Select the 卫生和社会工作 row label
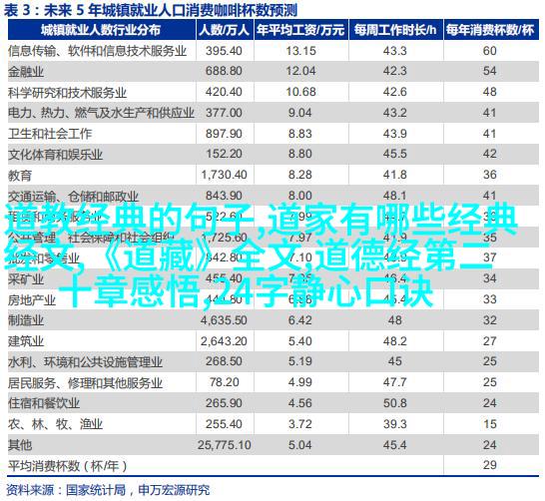 pyautogui.click(x=50, y=134)
